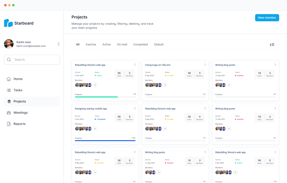Viewport: 287px width, 183px height.
Task: Select the Inactive filter tab
Action: [x=91, y=44]
